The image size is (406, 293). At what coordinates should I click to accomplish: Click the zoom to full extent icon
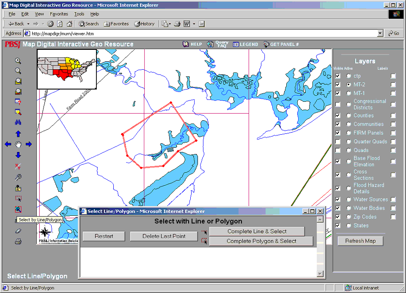point(18,81)
